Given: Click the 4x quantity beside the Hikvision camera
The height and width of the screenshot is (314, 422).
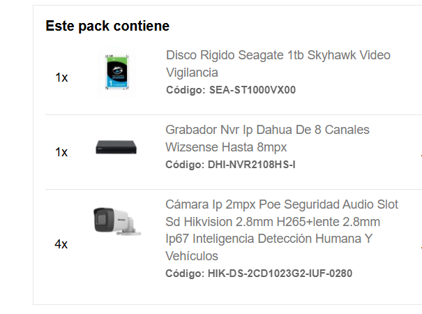Looking at the screenshot, I should coord(61,244).
